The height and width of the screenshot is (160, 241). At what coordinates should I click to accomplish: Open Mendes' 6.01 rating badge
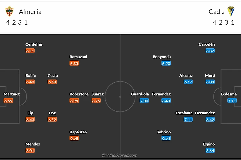(30, 151)
